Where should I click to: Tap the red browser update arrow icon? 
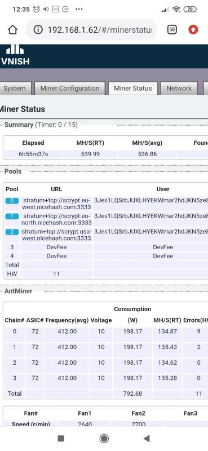coord(193,29)
